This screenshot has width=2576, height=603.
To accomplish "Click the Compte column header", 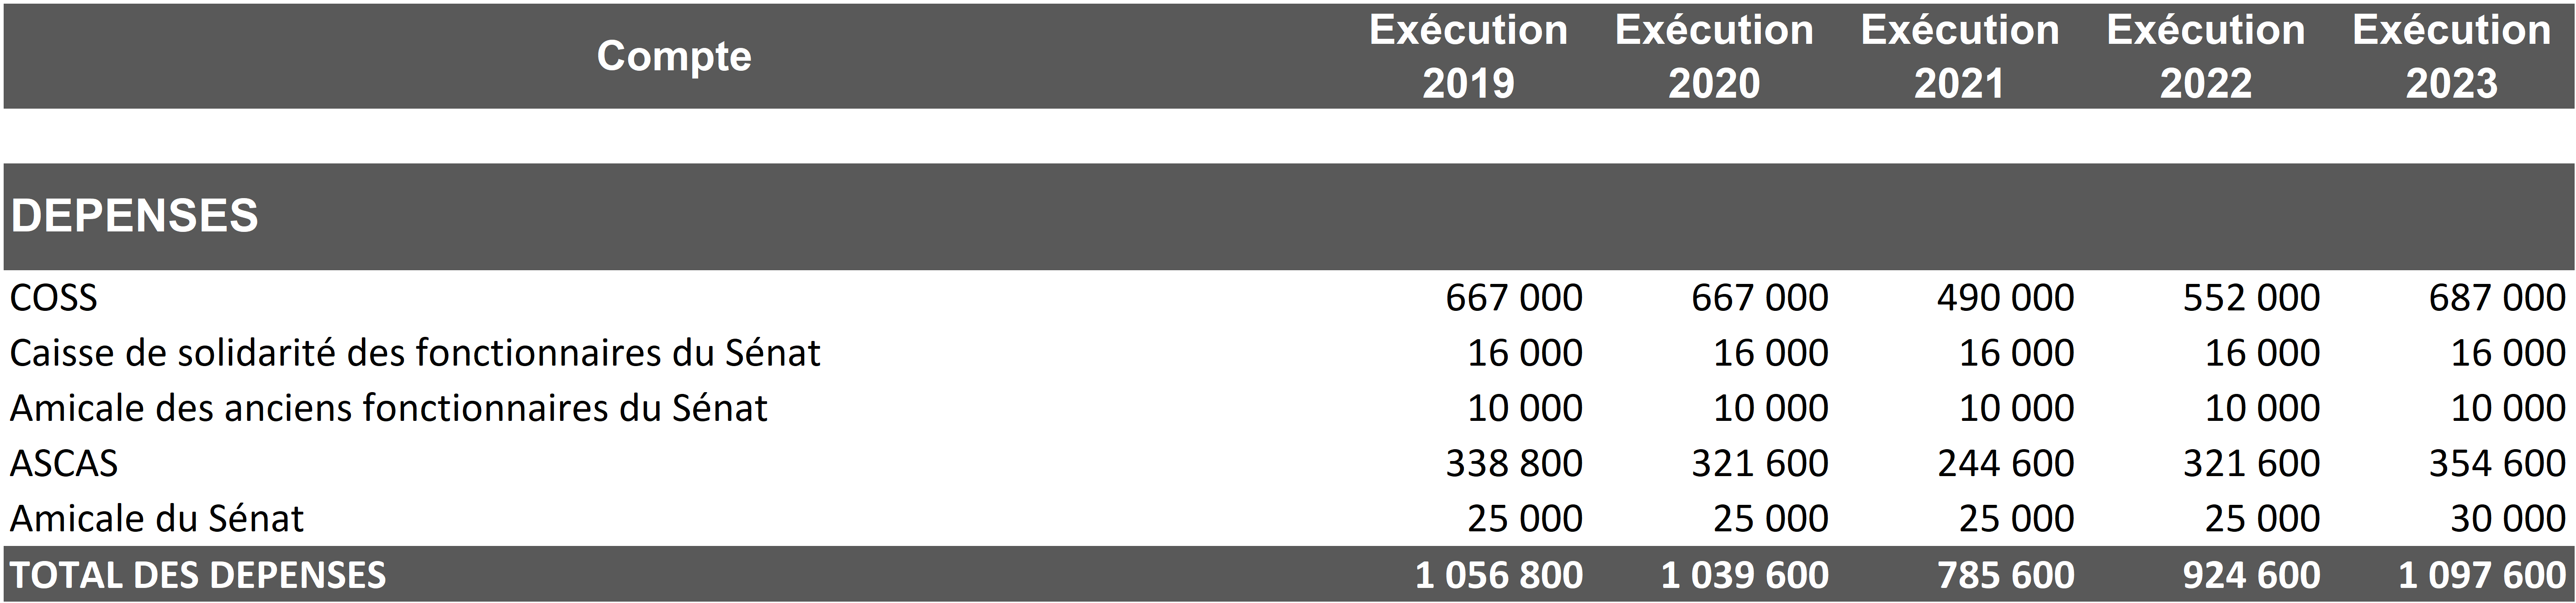I will click(674, 56).
